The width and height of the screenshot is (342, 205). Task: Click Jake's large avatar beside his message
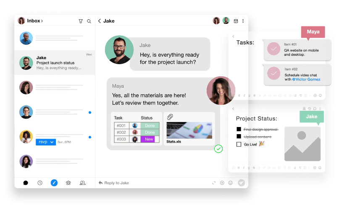(x=119, y=50)
